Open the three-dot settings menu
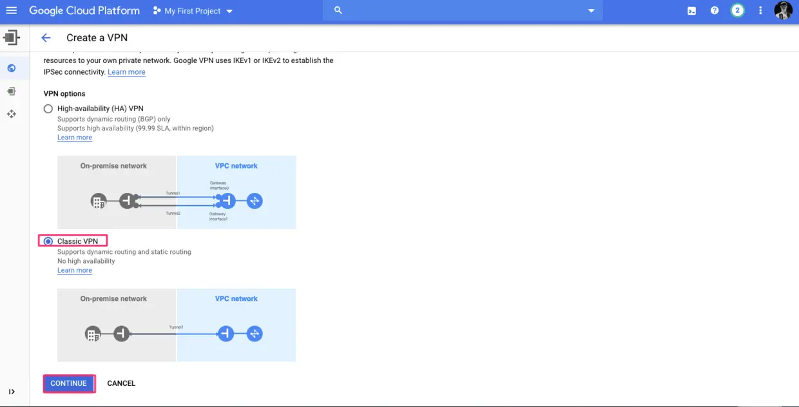Image resolution: width=799 pixels, height=407 pixels. (x=760, y=11)
